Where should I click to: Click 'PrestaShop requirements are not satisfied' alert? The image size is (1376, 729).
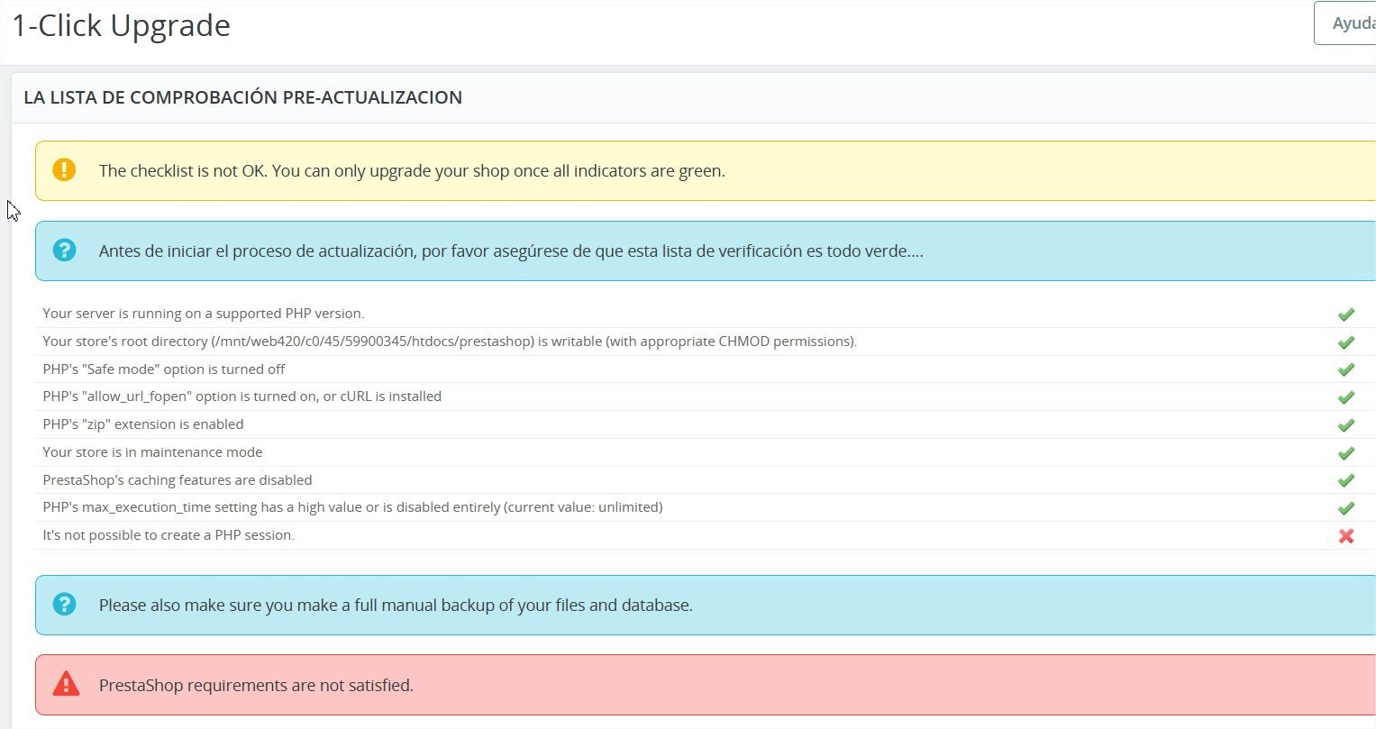[706, 685]
